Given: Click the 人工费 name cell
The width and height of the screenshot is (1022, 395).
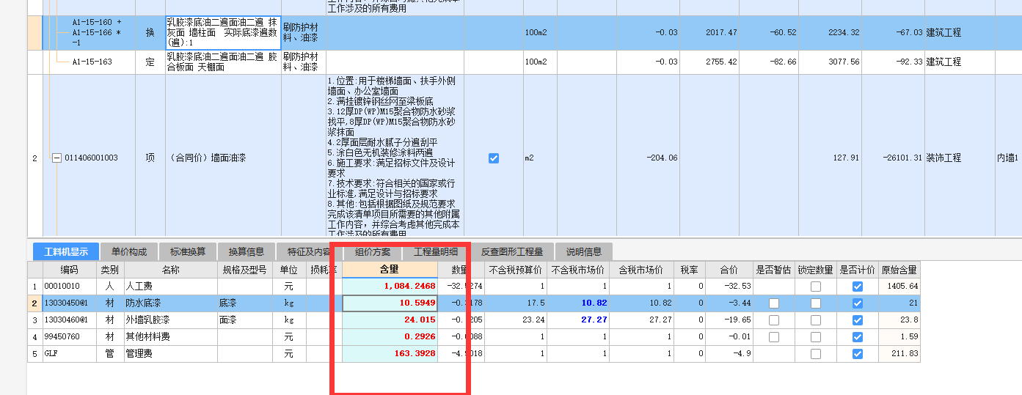Looking at the screenshot, I should point(170,286).
